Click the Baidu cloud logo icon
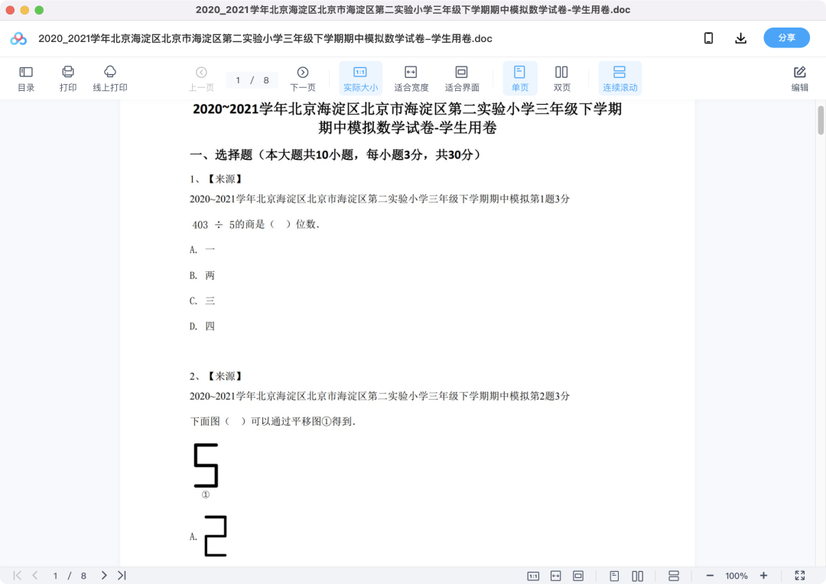Image resolution: width=826 pixels, height=584 pixels. pyautogui.click(x=18, y=38)
